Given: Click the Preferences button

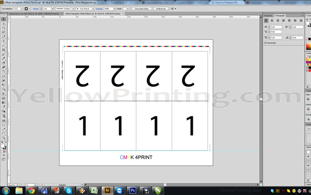Looking at the screenshot, I should click(x=161, y=9).
